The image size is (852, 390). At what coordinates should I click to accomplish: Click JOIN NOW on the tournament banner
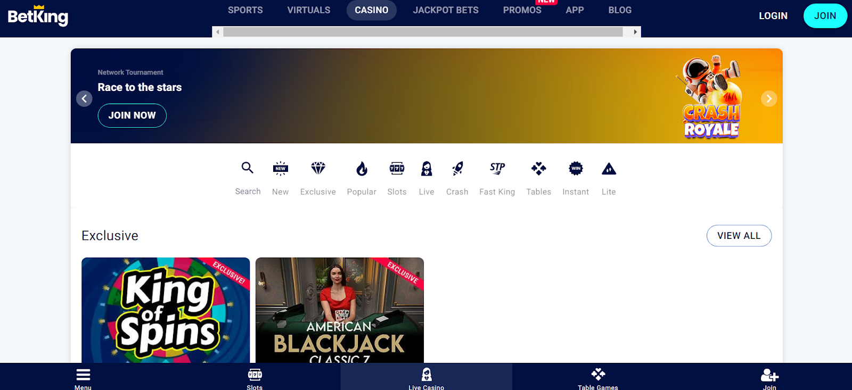[x=132, y=115]
